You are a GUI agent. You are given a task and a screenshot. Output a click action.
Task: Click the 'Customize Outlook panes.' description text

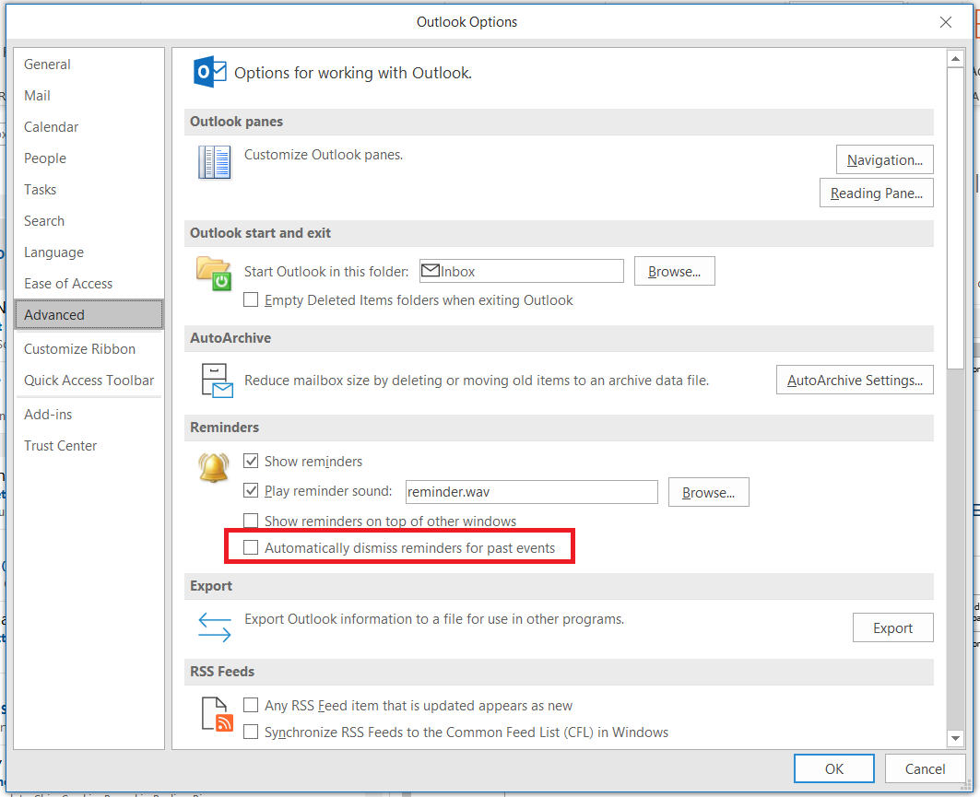(323, 154)
